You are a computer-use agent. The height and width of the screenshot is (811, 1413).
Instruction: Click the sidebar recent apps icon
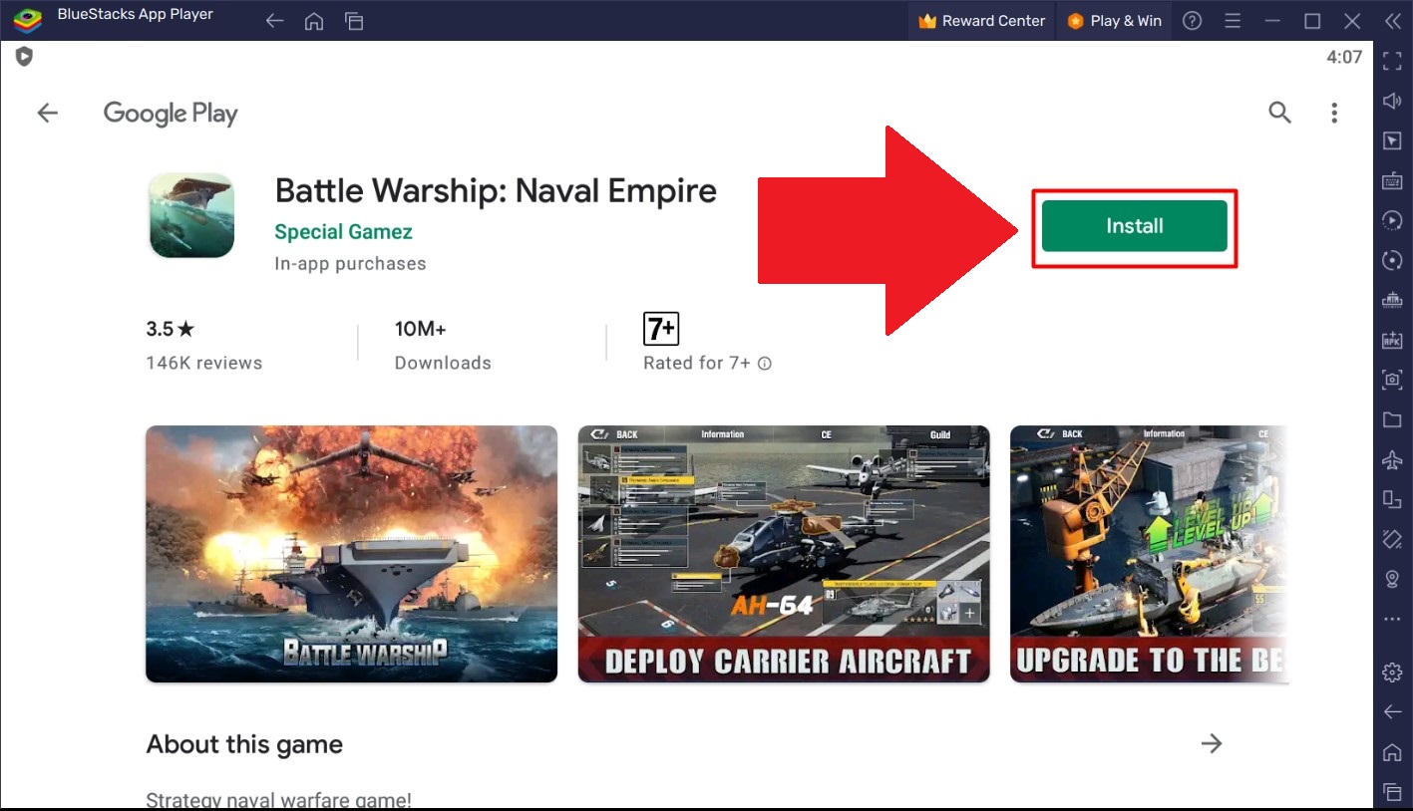tap(1392, 793)
